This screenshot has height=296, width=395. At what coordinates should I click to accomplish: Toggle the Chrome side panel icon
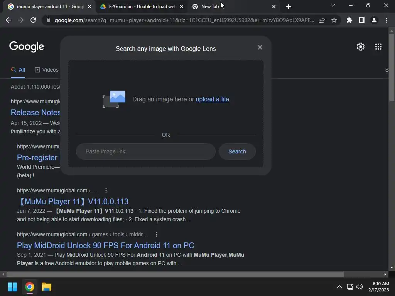coord(362,20)
